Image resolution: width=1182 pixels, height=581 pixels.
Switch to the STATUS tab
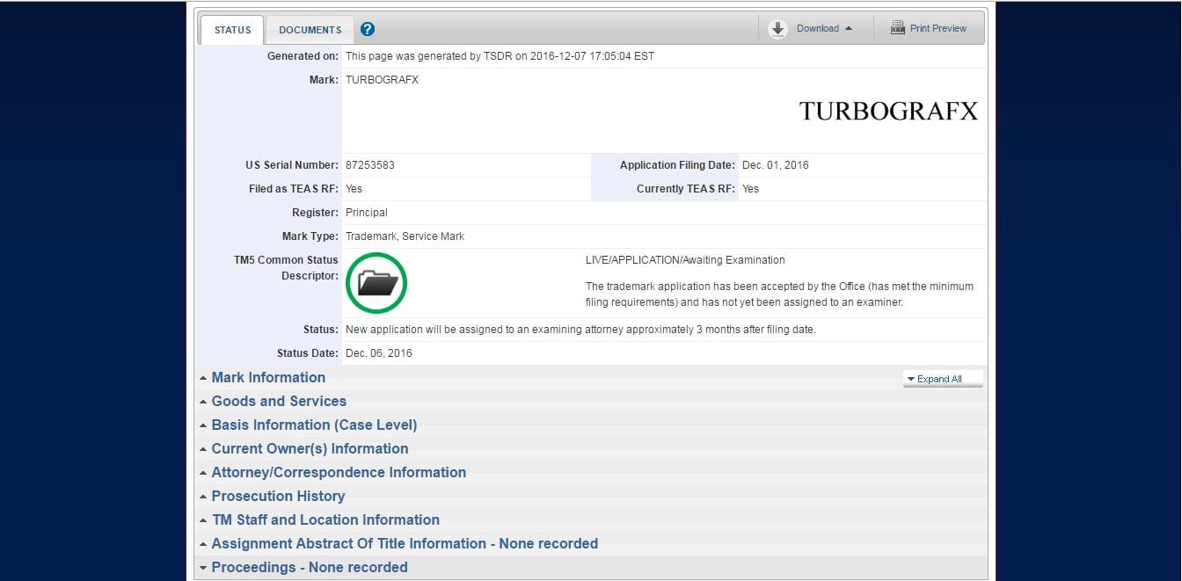(x=233, y=30)
